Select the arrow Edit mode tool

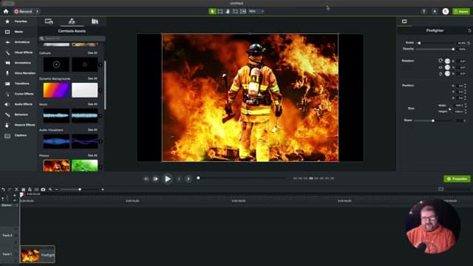tap(212, 12)
